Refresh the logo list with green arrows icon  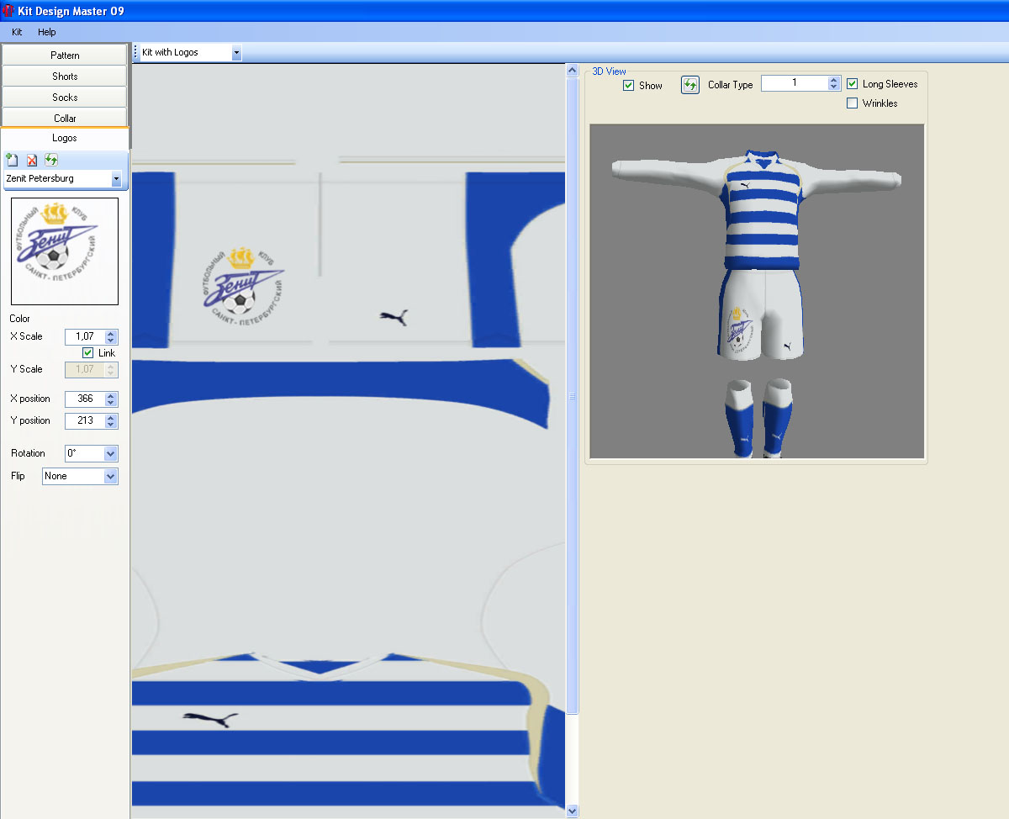tap(51, 160)
